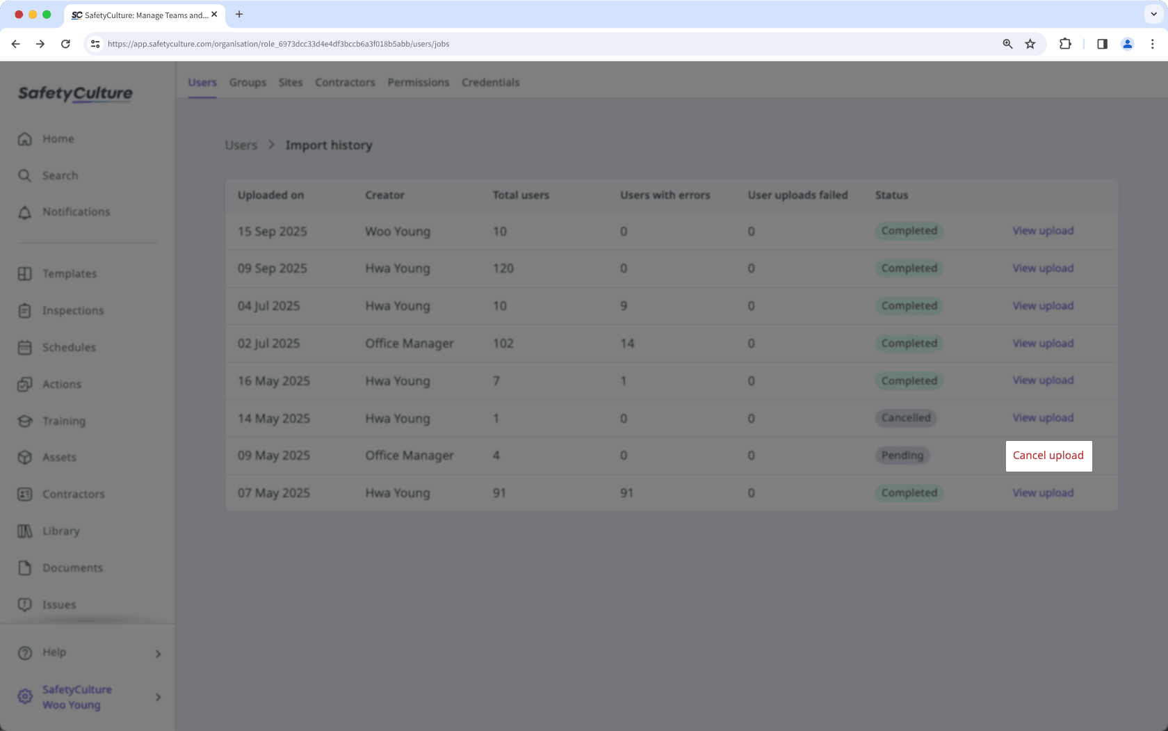Click the browser extensions puzzle icon
Screen dimensions: 1168x731
point(1065,44)
